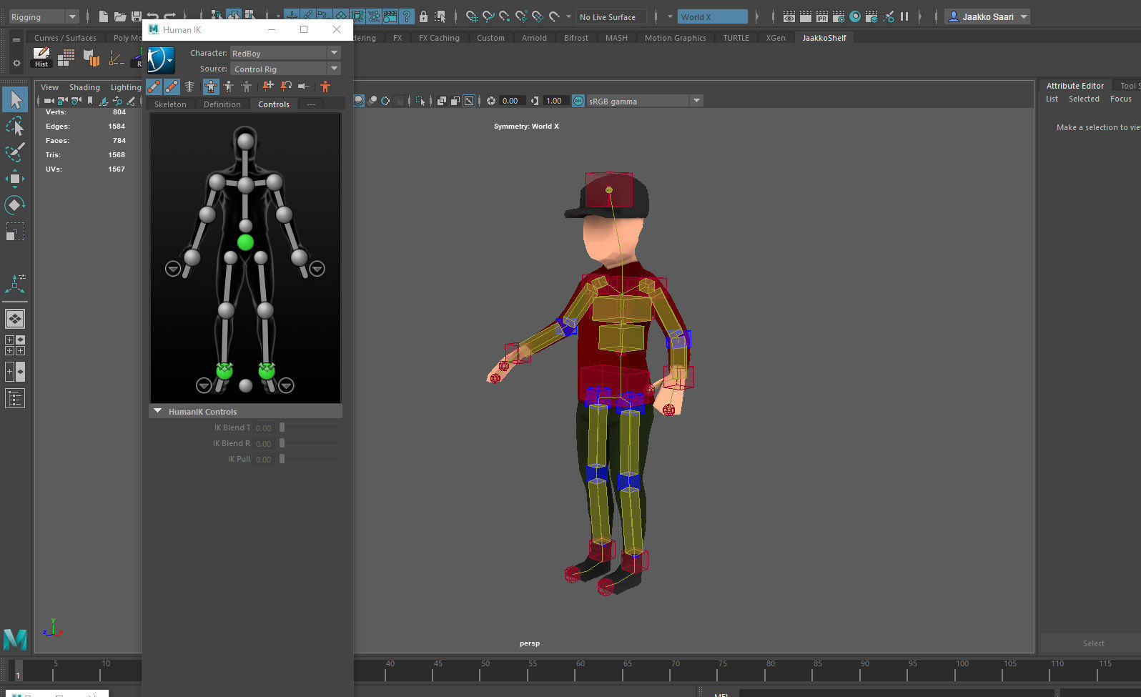Start IPR render
Viewport: 1141px width, 697px height.
(822, 16)
